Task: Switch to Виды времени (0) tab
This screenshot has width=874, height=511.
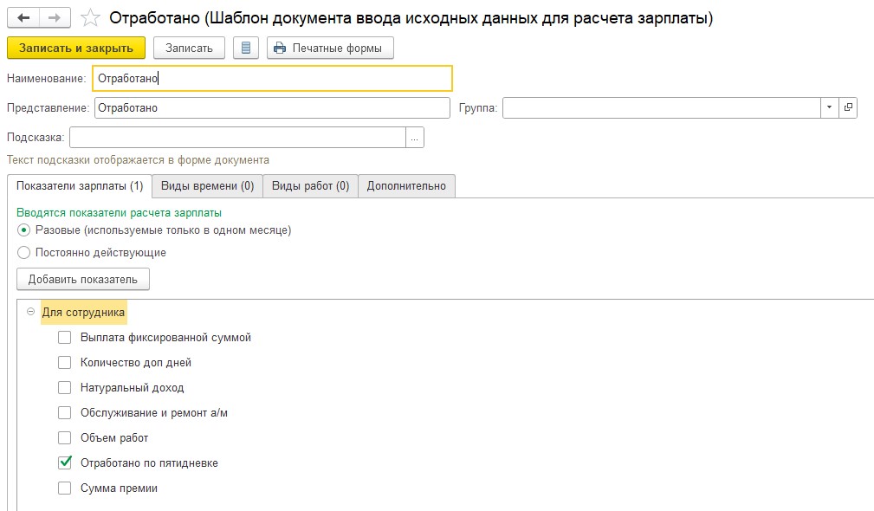Action: click(207, 186)
